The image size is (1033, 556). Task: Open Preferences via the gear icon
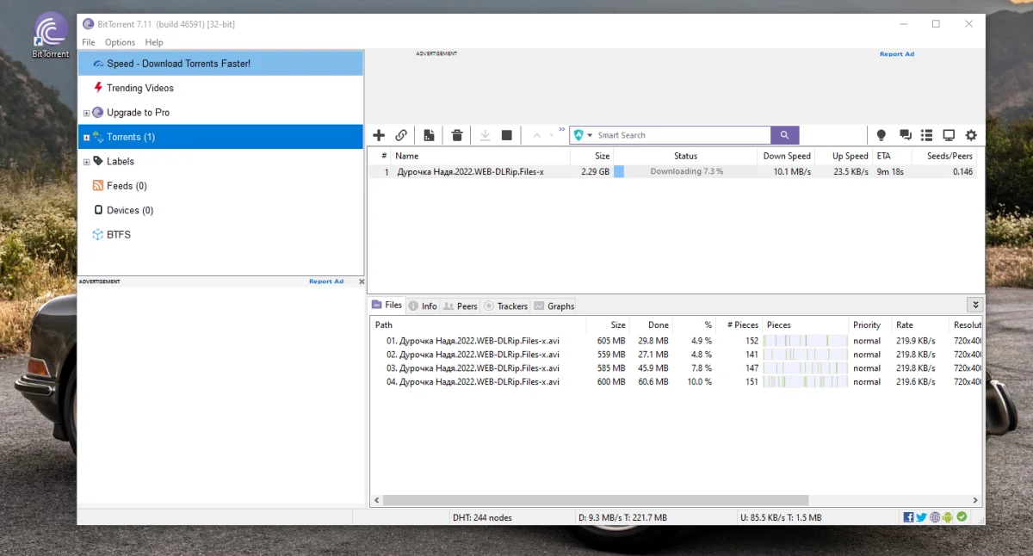pos(971,135)
